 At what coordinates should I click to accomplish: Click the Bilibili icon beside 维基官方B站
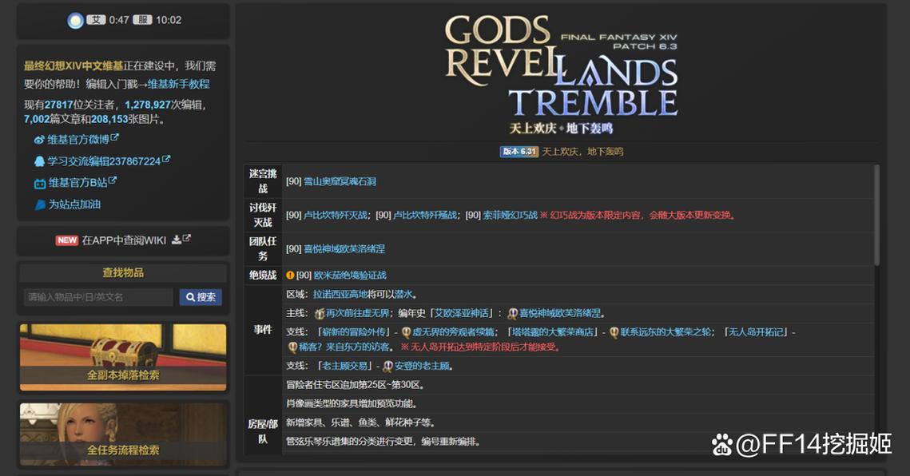point(39,184)
